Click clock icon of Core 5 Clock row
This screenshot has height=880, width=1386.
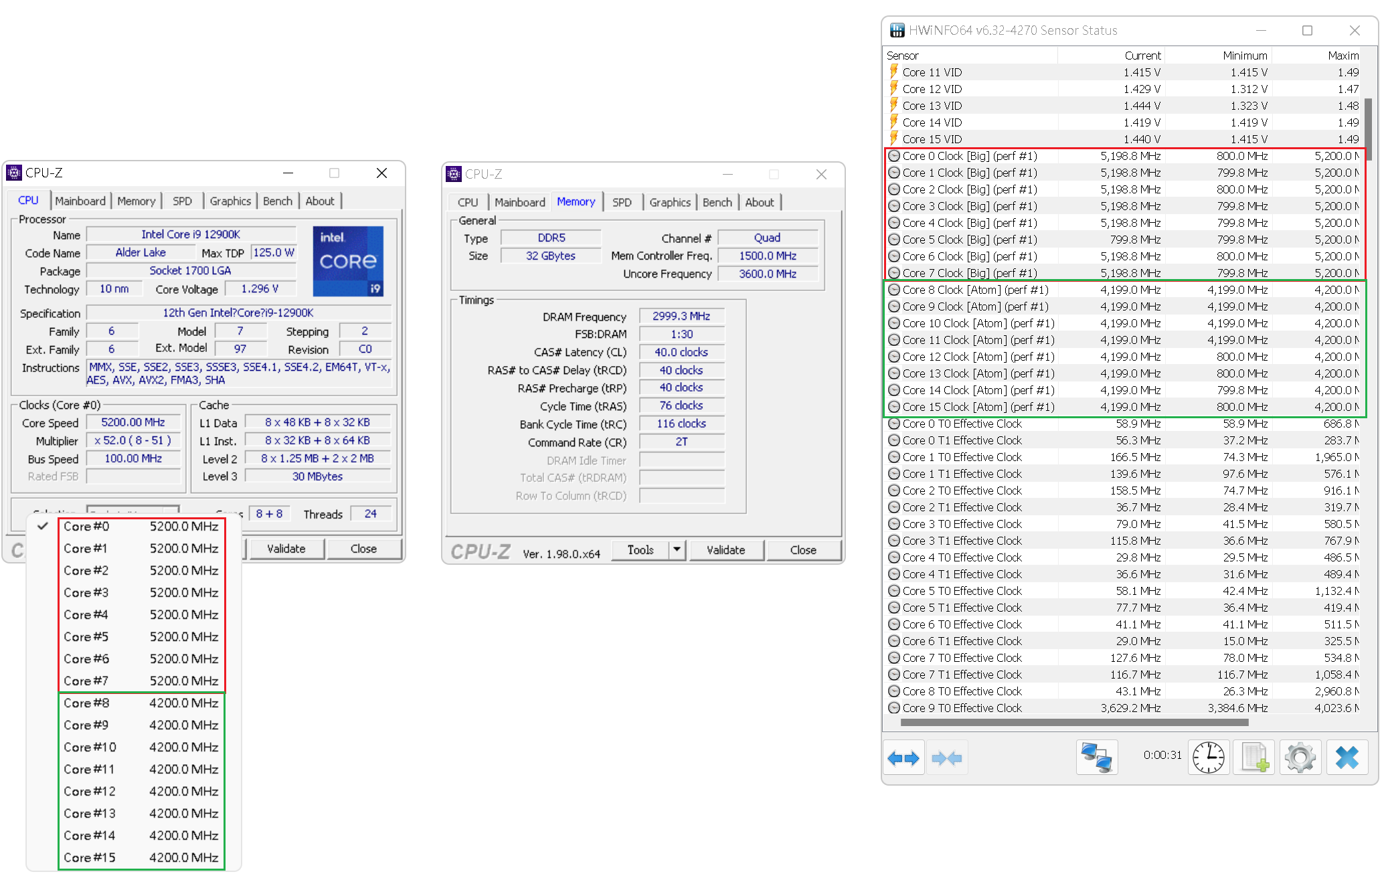pyautogui.click(x=893, y=240)
